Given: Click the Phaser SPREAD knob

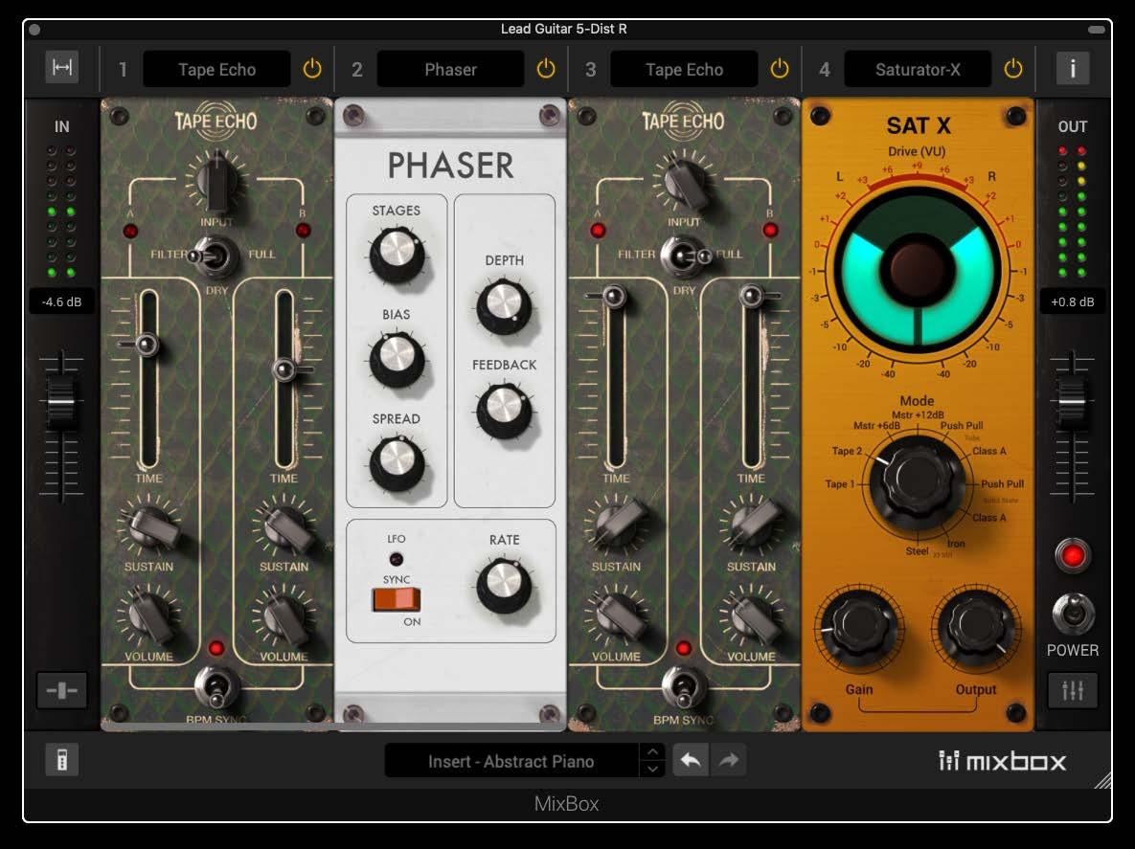Looking at the screenshot, I should (x=397, y=463).
